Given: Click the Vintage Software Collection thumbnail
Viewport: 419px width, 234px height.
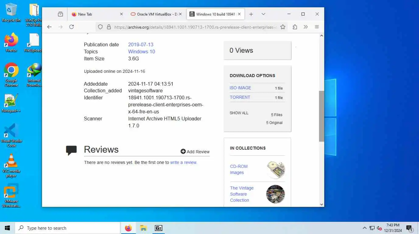Looking at the screenshot, I should pyautogui.click(x=276, y=194).
